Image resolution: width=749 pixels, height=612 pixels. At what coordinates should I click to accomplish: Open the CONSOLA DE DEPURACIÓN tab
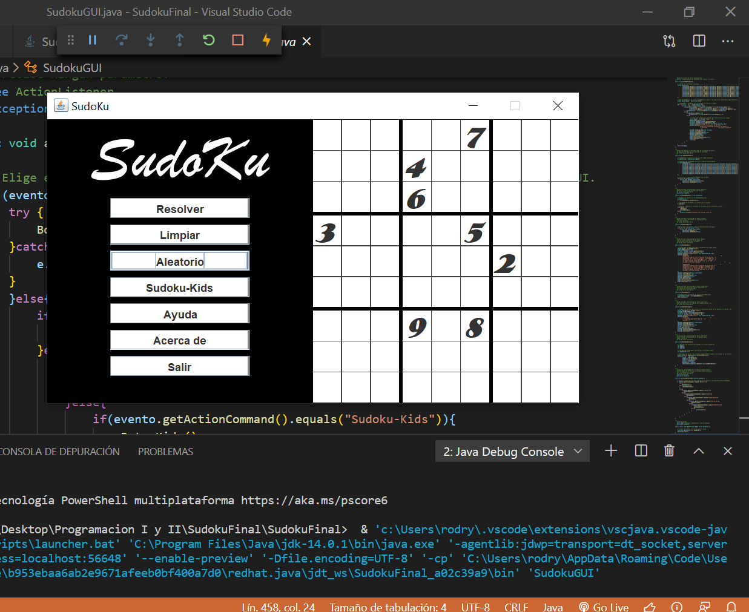click(x=59, y=452)
